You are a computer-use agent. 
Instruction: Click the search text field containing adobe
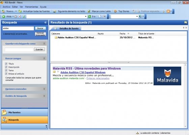[x=18, y=28]
